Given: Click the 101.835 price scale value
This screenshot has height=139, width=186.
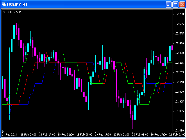Looking at the screenshot, I should pos(179,111).
